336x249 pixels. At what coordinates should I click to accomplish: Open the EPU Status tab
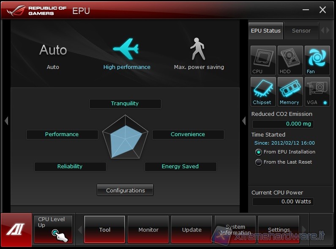pyautogui.click(x=266, y=31)
